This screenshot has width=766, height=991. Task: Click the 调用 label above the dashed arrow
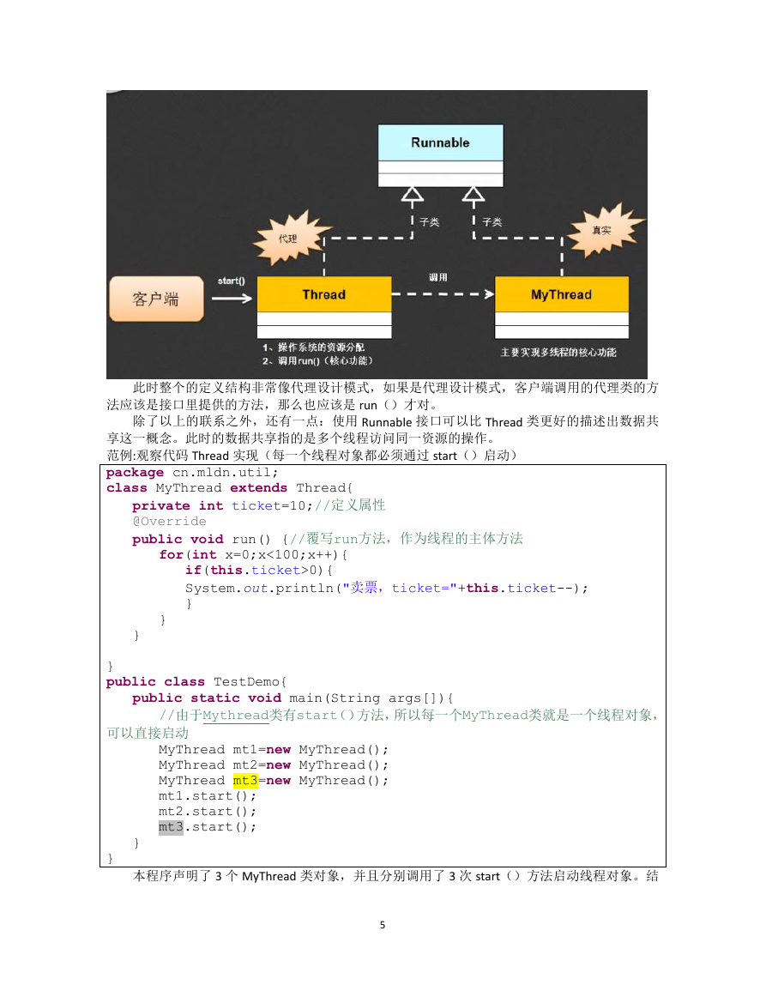[x=438, y=277]
